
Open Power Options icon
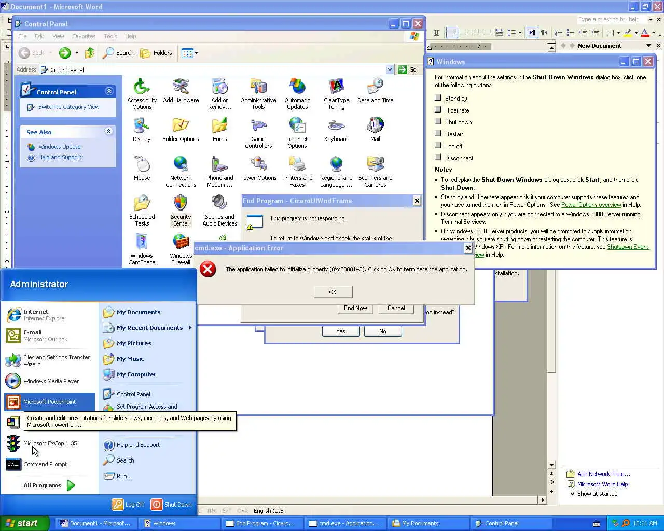258,169
